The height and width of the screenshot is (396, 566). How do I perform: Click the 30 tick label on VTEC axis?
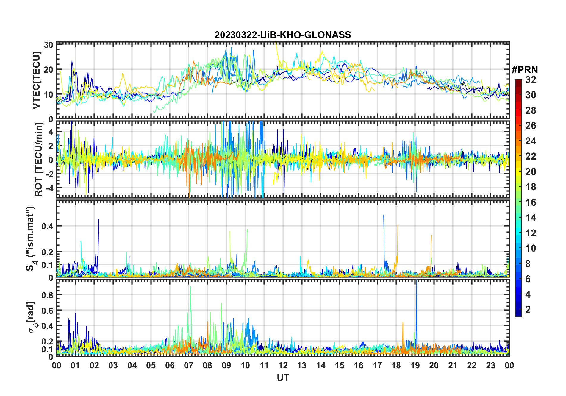tap(49, 45)
